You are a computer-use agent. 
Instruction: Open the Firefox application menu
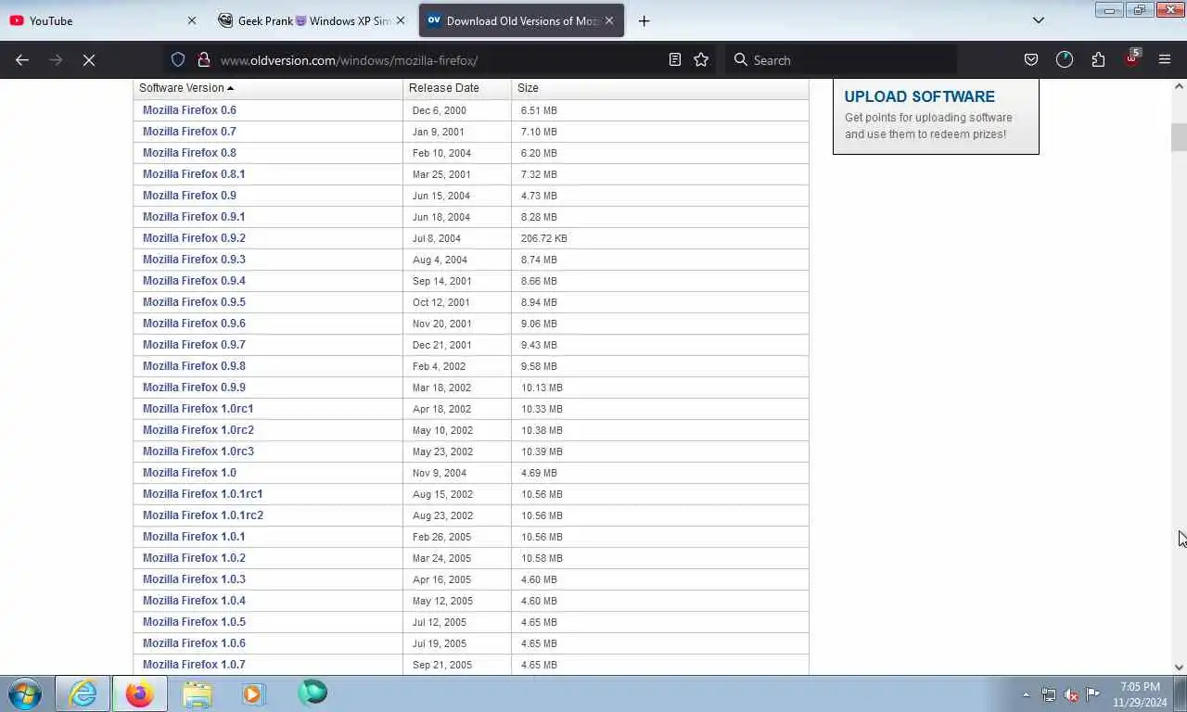pos(1165,59)
